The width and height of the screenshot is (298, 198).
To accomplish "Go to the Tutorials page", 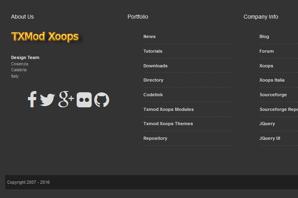I will [153, 51].
